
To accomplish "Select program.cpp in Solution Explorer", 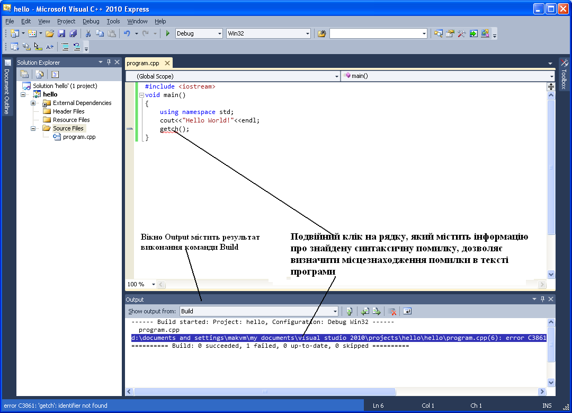I will point(79,137).
